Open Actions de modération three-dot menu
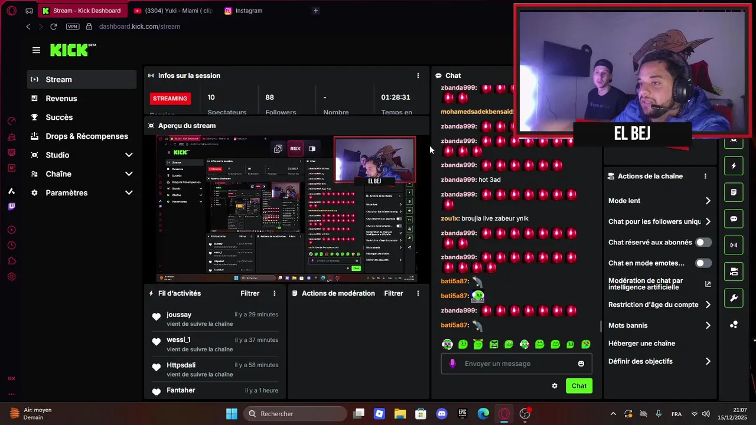This screenshot has height=425, width=756. tap(418, 293)
